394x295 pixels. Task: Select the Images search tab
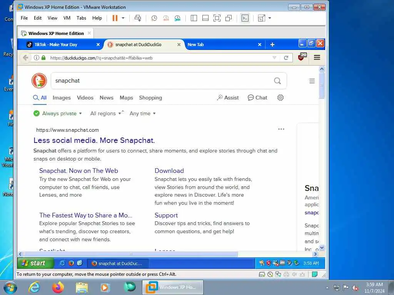(62, 98)
